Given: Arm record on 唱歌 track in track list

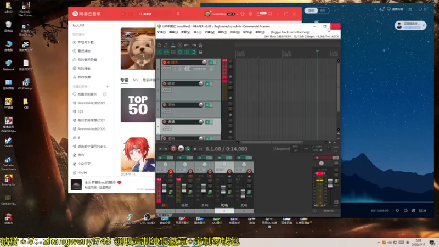Looking at the screenshot, I should click(164, 83).
